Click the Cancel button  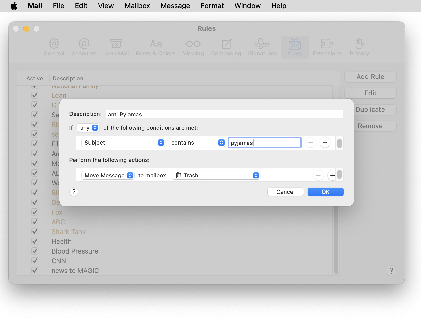(x=285, y=192)
